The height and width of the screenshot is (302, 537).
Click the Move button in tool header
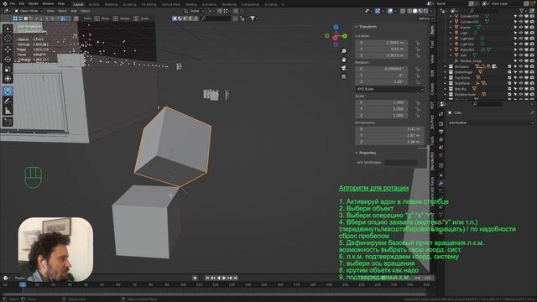coord(102,18)
